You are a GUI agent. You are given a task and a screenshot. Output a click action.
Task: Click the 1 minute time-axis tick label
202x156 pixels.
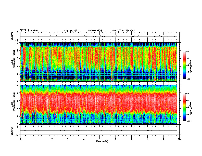pyautogui.click(x=36, y=139)
